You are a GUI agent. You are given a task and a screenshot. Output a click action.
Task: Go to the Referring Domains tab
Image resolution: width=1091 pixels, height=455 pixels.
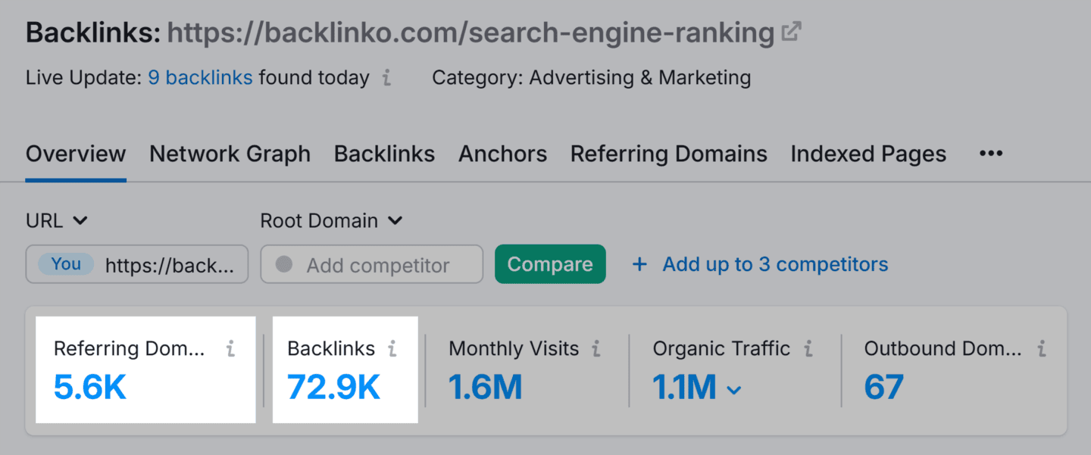(668, 154)
